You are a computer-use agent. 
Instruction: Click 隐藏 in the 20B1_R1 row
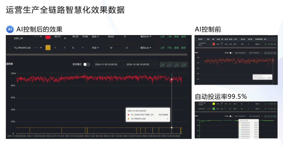tap(176, 37)
